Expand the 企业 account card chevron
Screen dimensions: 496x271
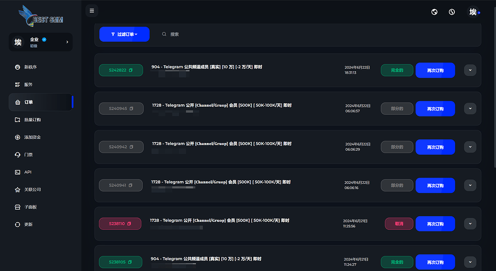(x=67, y=42)
